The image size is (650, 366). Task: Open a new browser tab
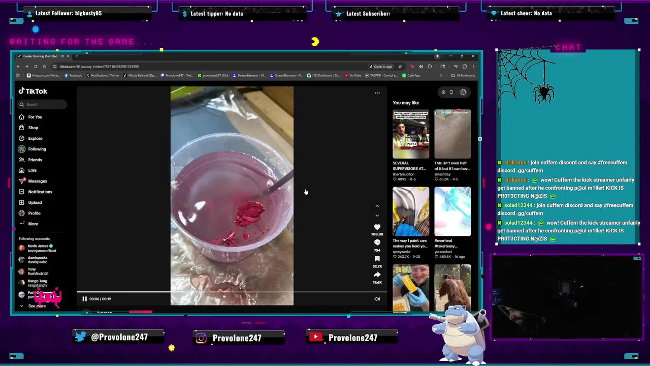coord(77,56)
